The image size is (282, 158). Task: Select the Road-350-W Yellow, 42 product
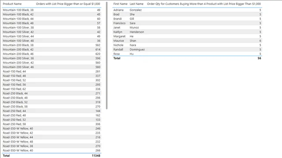click(18, 133)
